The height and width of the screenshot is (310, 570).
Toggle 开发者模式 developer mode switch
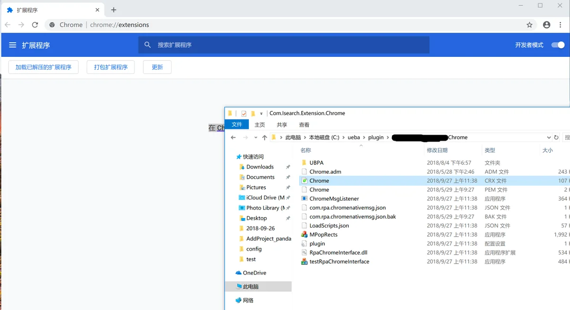pyautogui.click(x=558, y=45)
